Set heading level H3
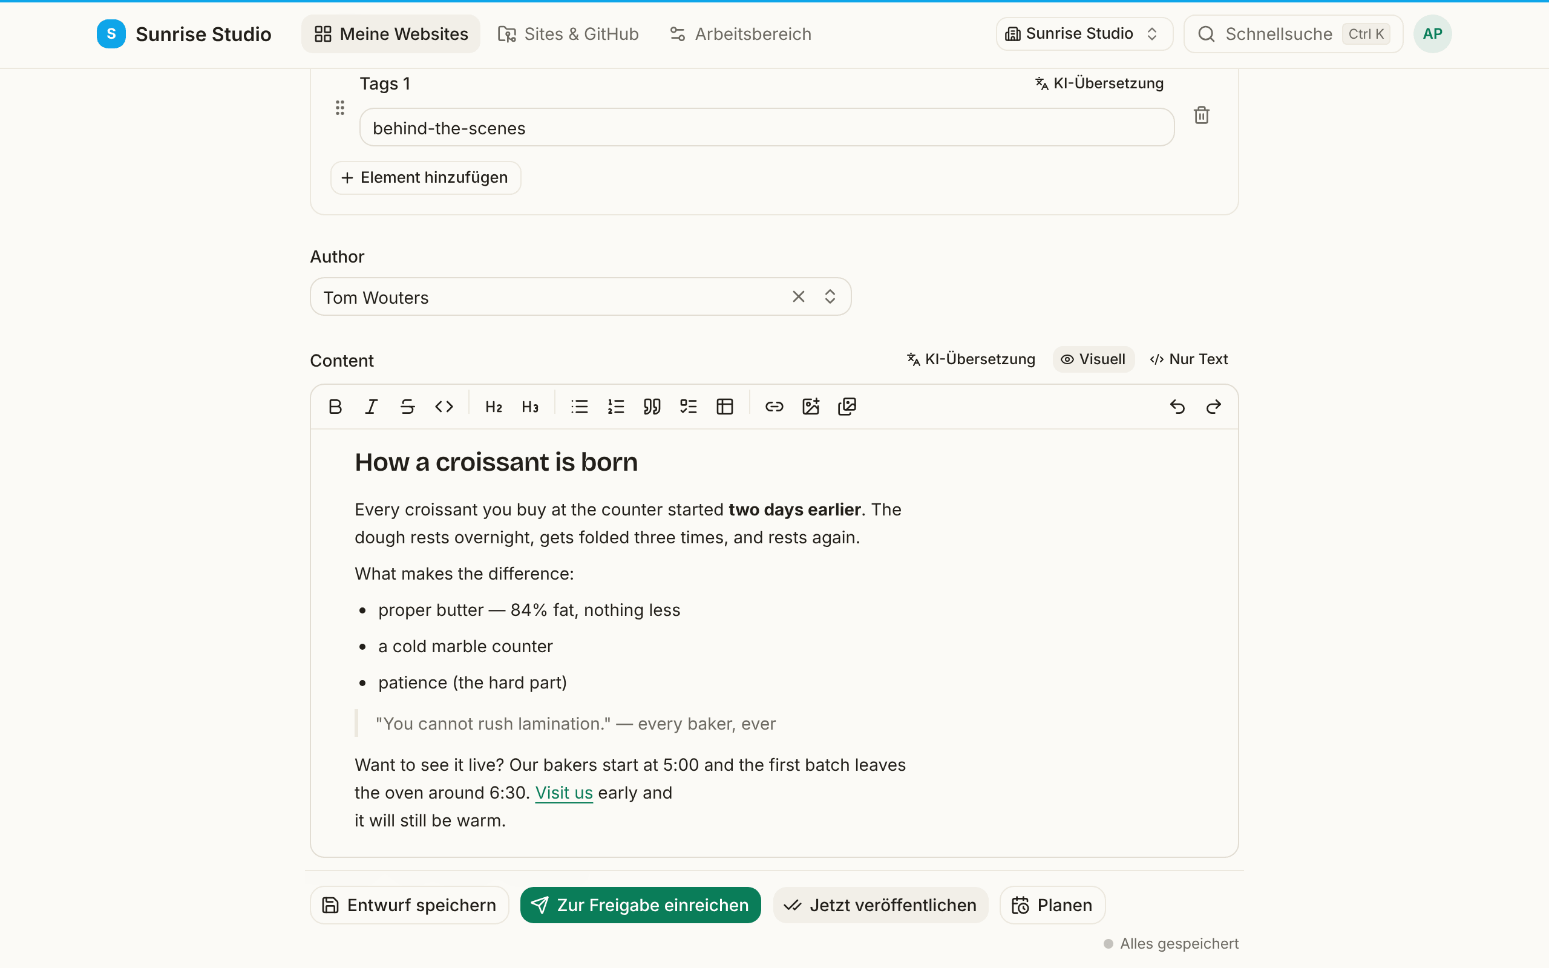The width and height of the screenshot is (1549, 968). click(530, 407)
